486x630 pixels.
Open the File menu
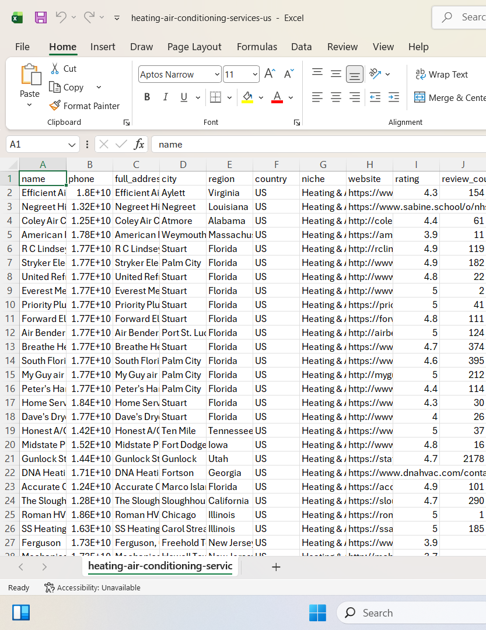tap(22, 47)
